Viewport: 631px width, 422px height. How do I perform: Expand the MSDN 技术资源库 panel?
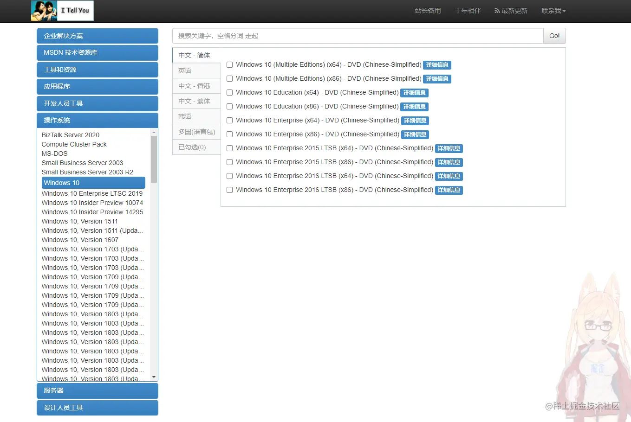(98, 53)
